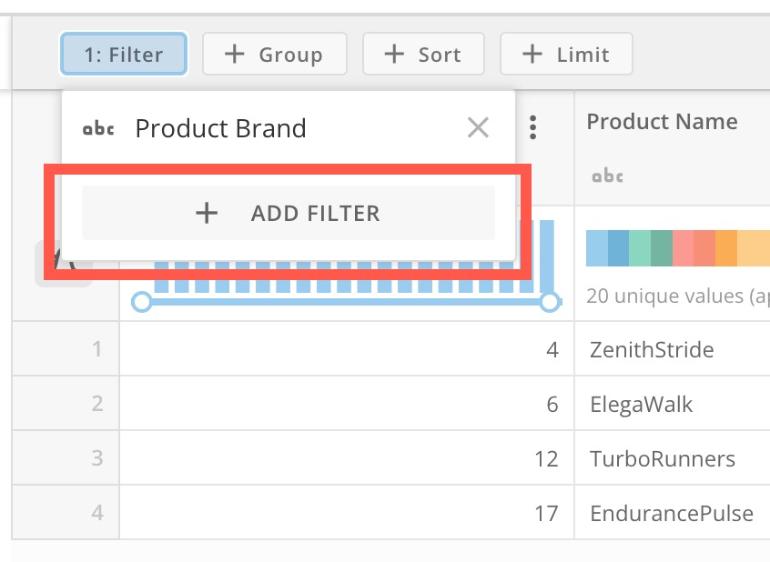The height and width of the screenshot is (562, 770).
Task: Click the plus icon in ADD FILTER
Action: pos(208,214)
